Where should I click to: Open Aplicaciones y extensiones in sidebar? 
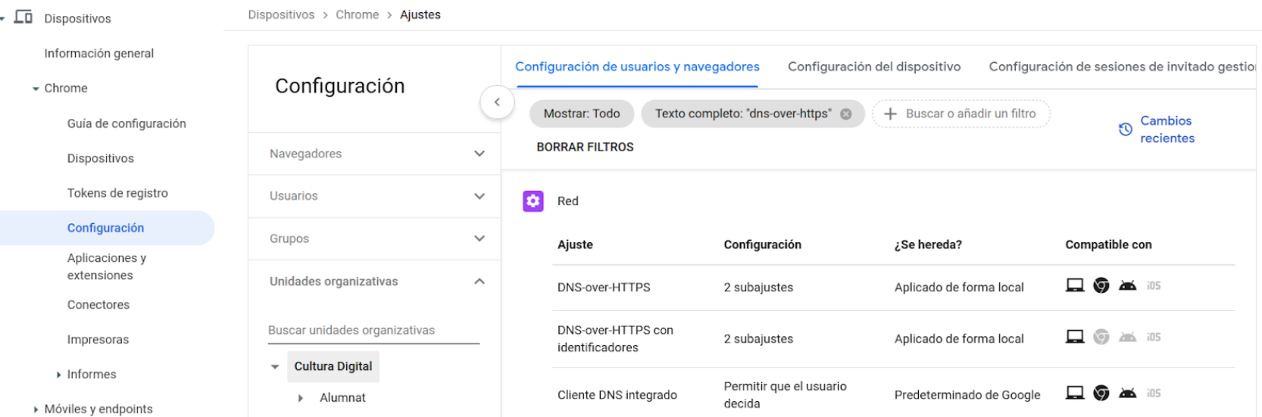pos(107,266)
